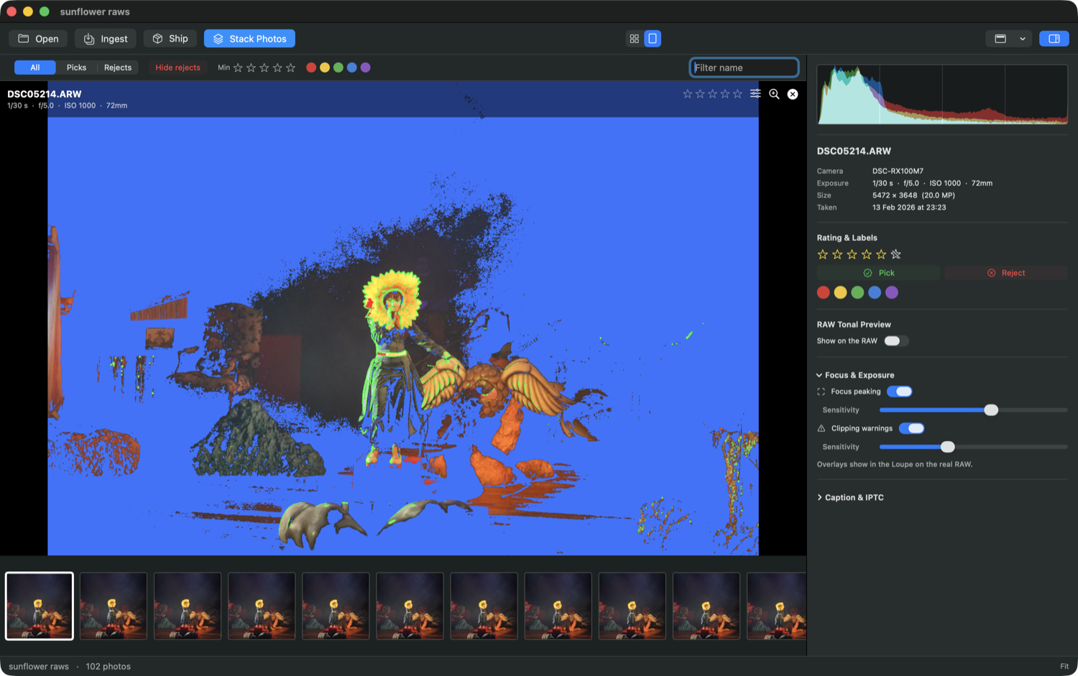Image resolution: width=1078 pixels, height=676 pixels.
Task: Open the layout options chevron dropdown
Action: click(x=1023, y=39)
